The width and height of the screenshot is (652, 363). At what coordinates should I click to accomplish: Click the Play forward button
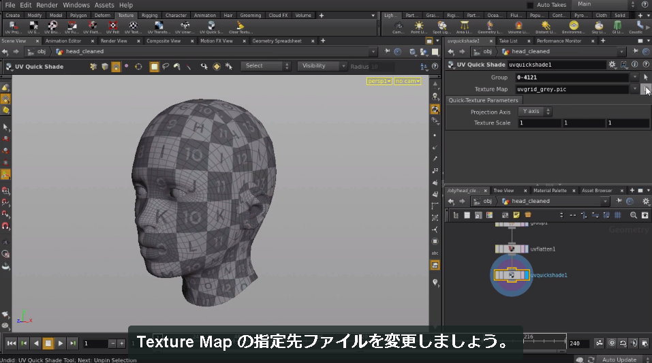click(60, 343)
